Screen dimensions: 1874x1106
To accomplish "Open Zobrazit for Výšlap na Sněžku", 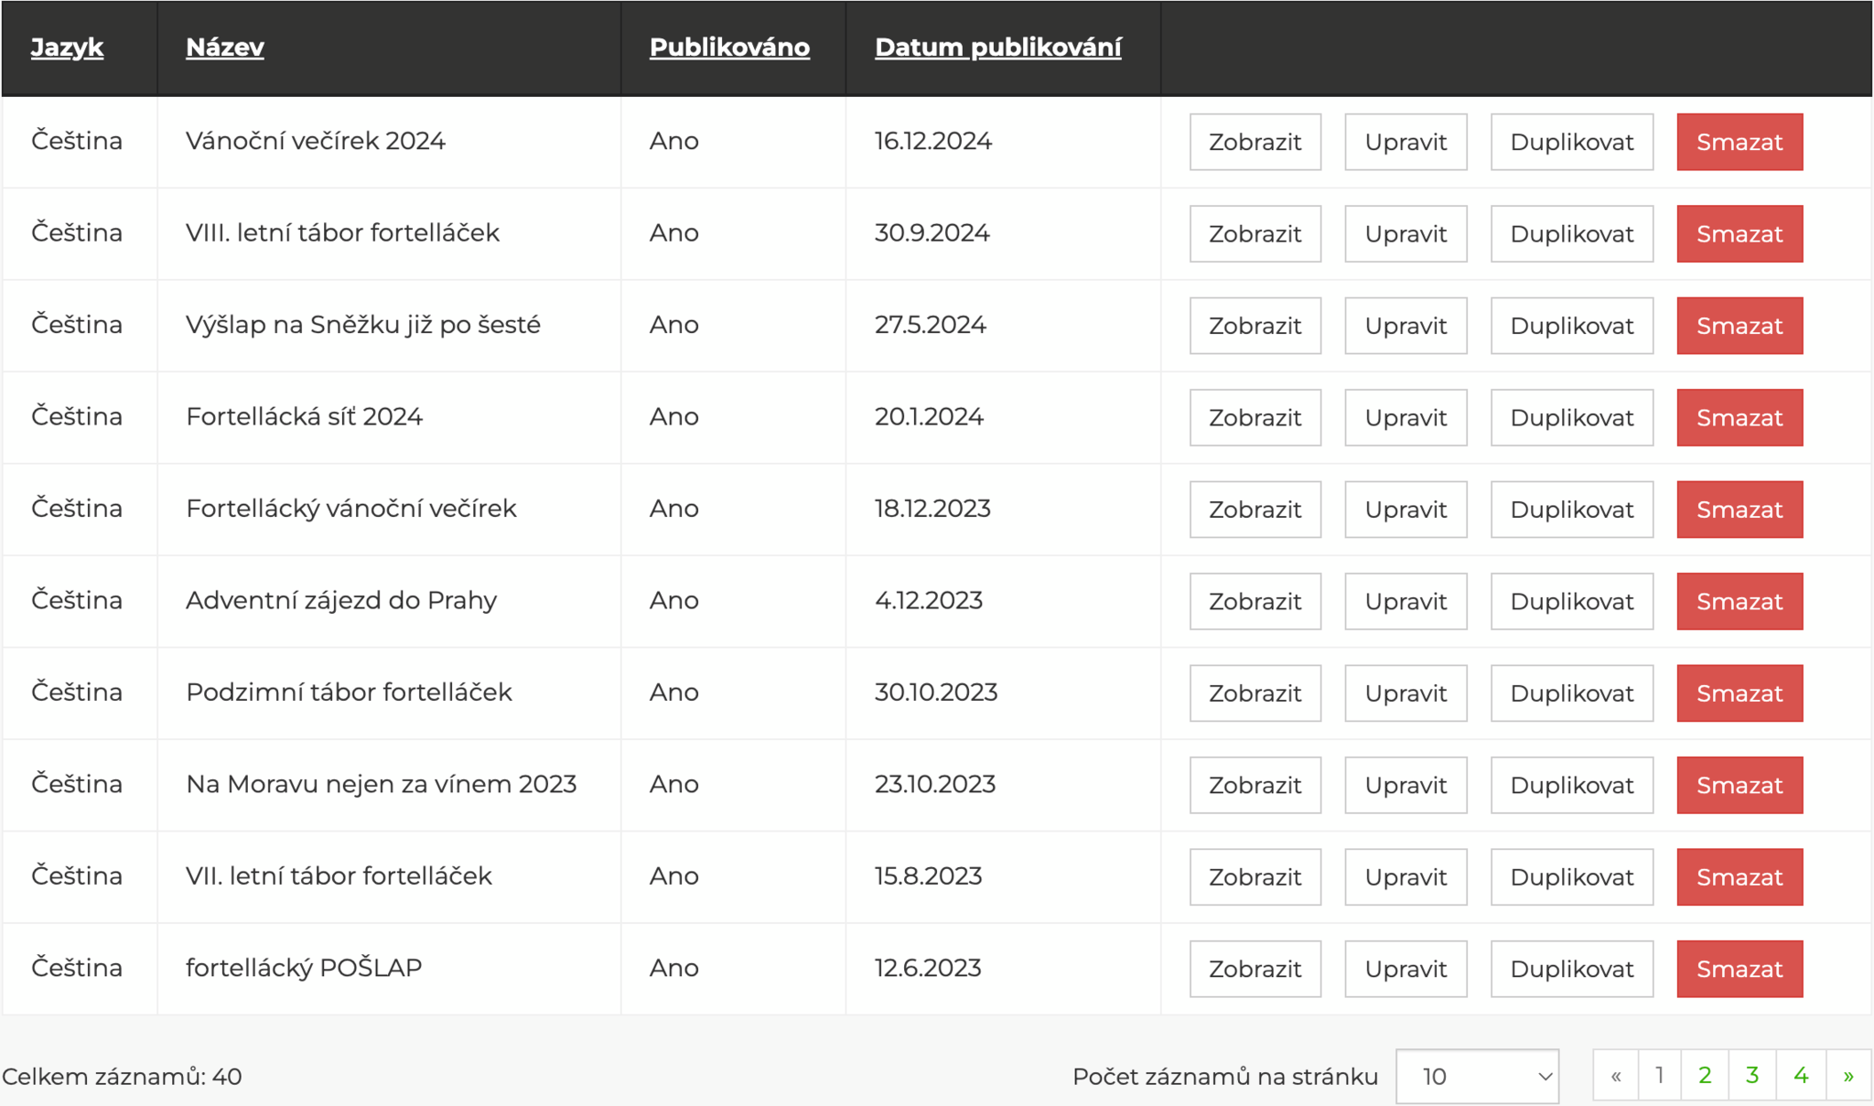I will pyautogui.click(x=1255, y=326).
